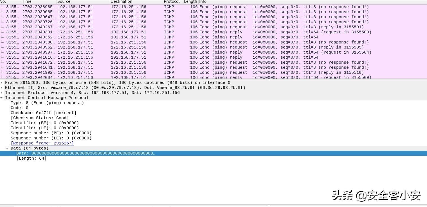Select the Internet Control Message Protocol line
Image resolution: width=427 pixels, height=207 pixels.
(47, 98)
